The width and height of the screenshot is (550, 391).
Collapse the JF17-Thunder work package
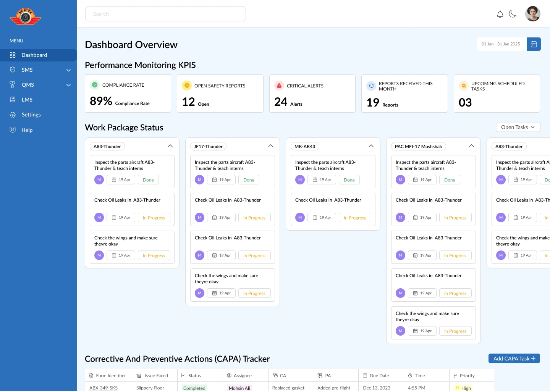270,146
